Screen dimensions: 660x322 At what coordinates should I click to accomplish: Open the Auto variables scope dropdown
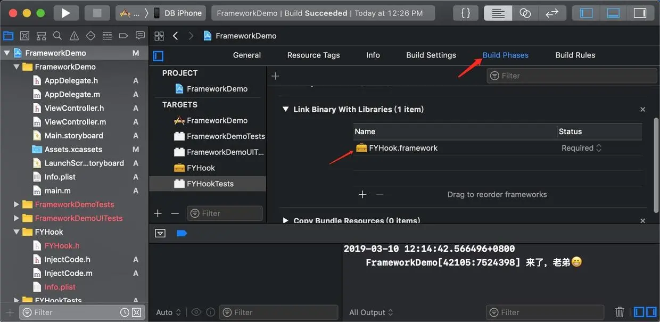click(169, 312)
